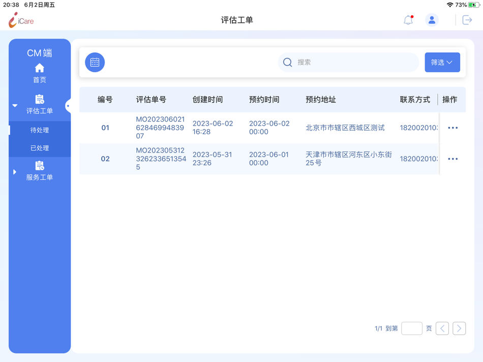This screenshot has height=362, width=483.
Task: Open the notification bell
Action: coord(408,20)
